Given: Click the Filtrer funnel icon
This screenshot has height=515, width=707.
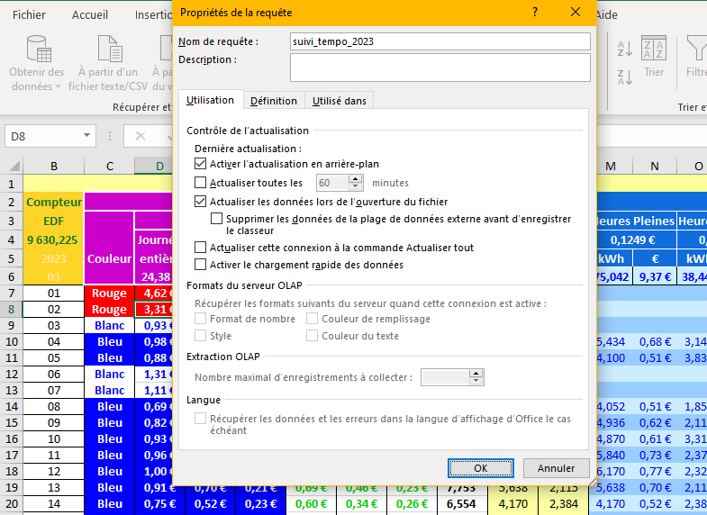Looking at the screenshot, I should (x=696, y=49).
